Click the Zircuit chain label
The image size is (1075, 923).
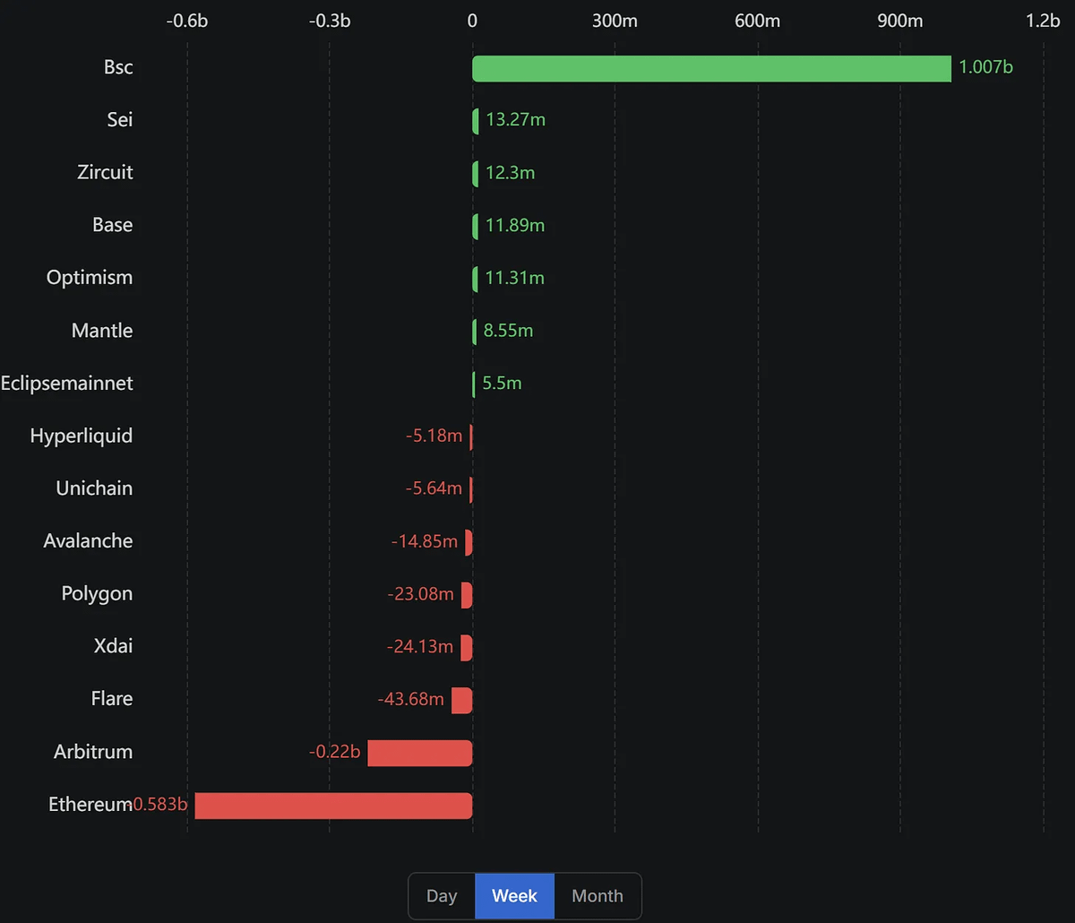(x=105, y=172)
